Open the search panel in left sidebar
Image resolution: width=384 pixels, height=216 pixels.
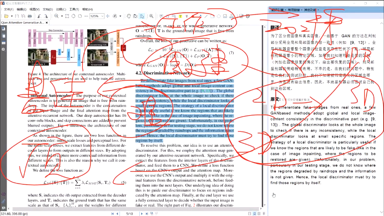[4, 49]
